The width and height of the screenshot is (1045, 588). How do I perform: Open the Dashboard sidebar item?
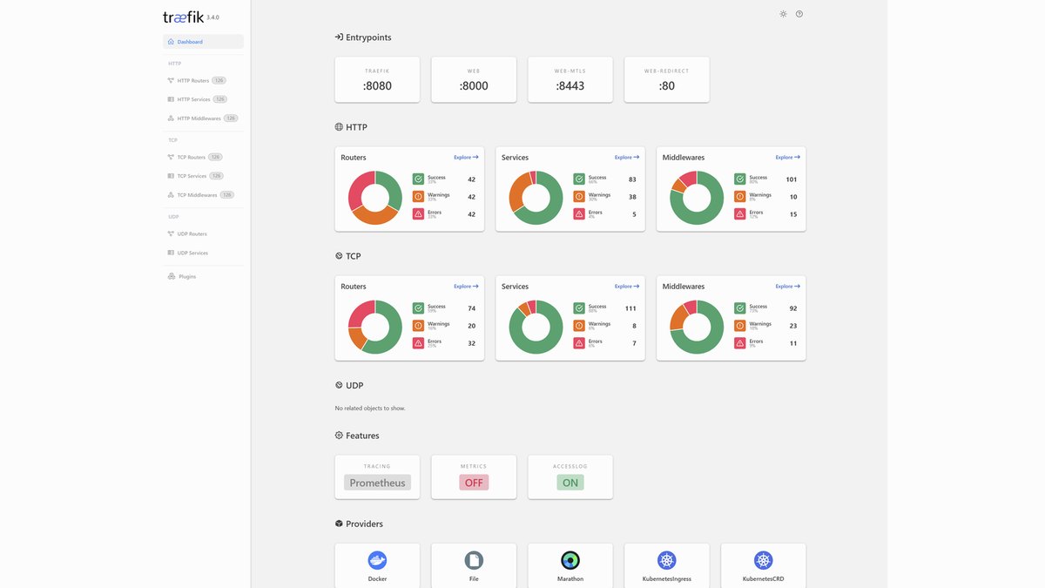203,42
